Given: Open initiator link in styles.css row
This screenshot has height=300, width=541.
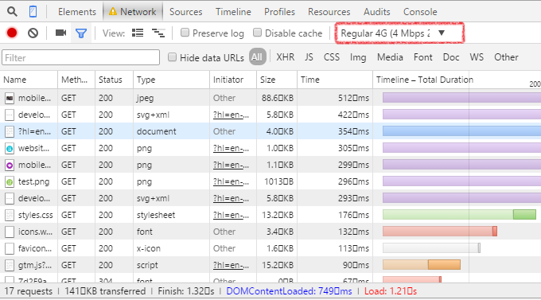Looking at the screenshot, I should pyautogui.click(x=231, y=215).
